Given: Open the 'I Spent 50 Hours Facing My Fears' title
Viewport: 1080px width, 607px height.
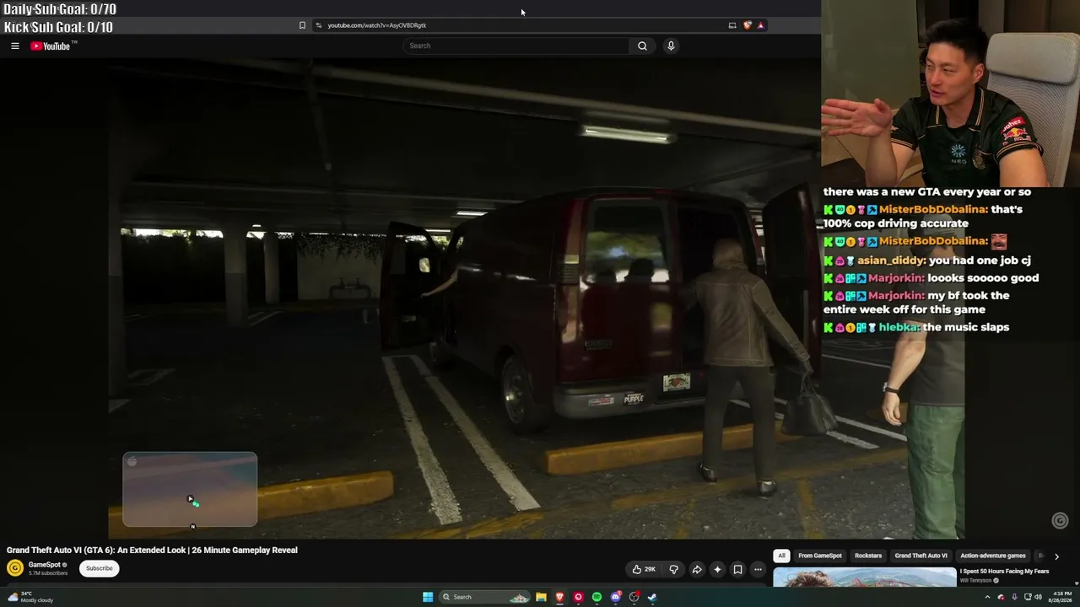Looking at the screenshot, I should coord(1004,572).
